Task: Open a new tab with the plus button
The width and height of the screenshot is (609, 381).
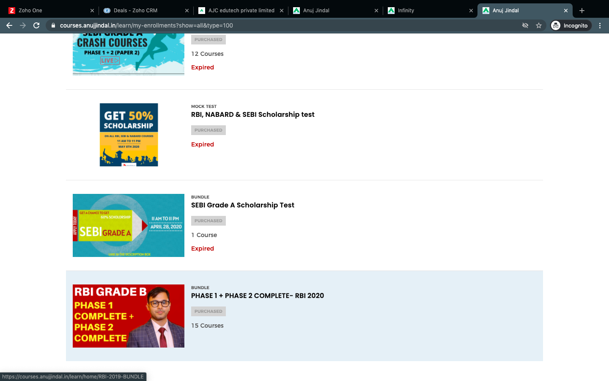Action: 582,11
